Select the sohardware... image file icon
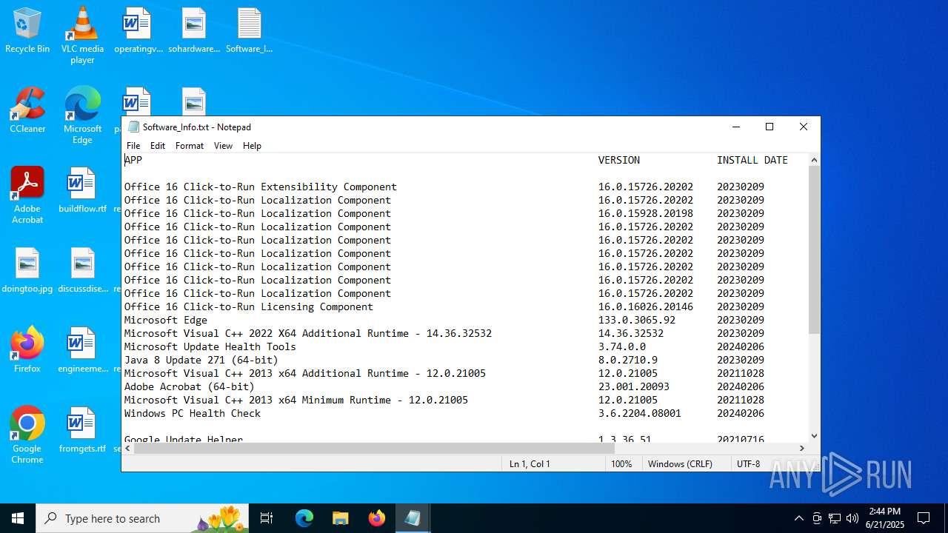This screenshot has height=533, width=948. click(x=194, y=31)
